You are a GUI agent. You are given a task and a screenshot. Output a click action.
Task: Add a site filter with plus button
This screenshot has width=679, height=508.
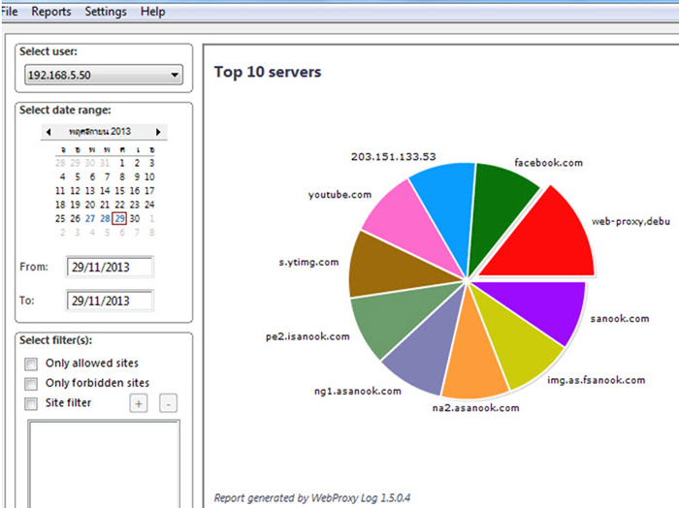pyautogui.click(x=139, y=403)
